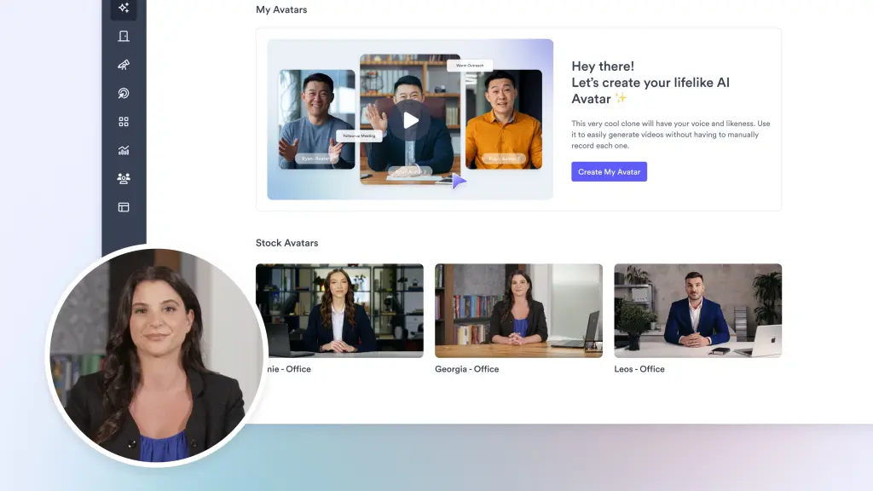
Task: Click the presenter's circular webcam bubble
Action: (156, 356)
